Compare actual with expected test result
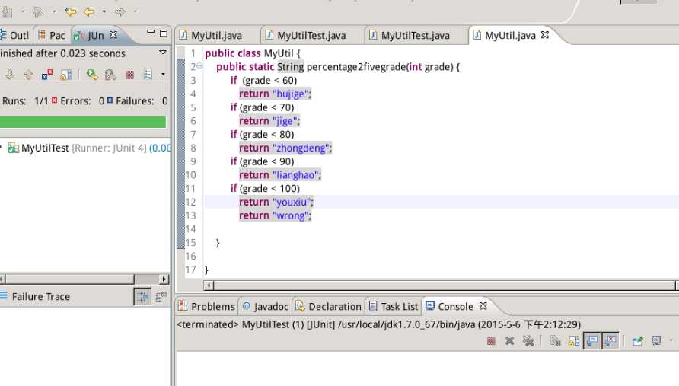This screenshot has width=679, height=386. (161, 296)
